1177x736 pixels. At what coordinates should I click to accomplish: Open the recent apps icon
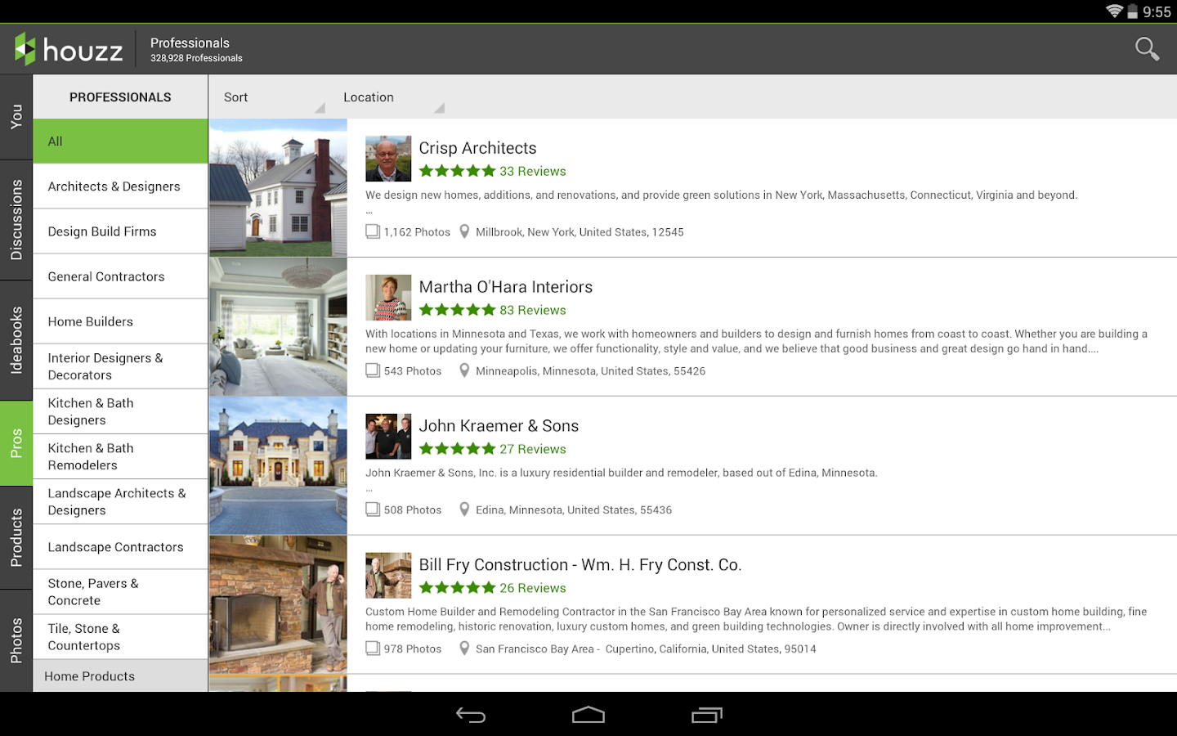coord(706,714)
